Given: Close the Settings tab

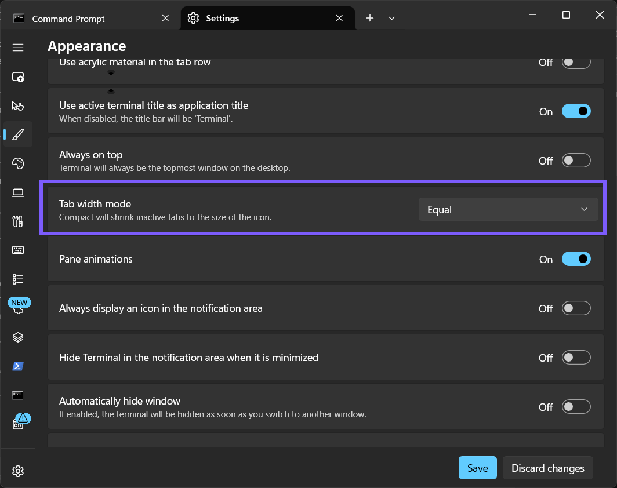Looking at the screenshot, I should [x=339, y=18].
